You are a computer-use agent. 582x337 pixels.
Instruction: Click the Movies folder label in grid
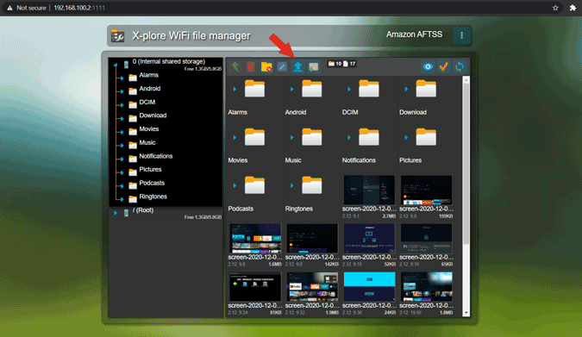tap(238, 160)
